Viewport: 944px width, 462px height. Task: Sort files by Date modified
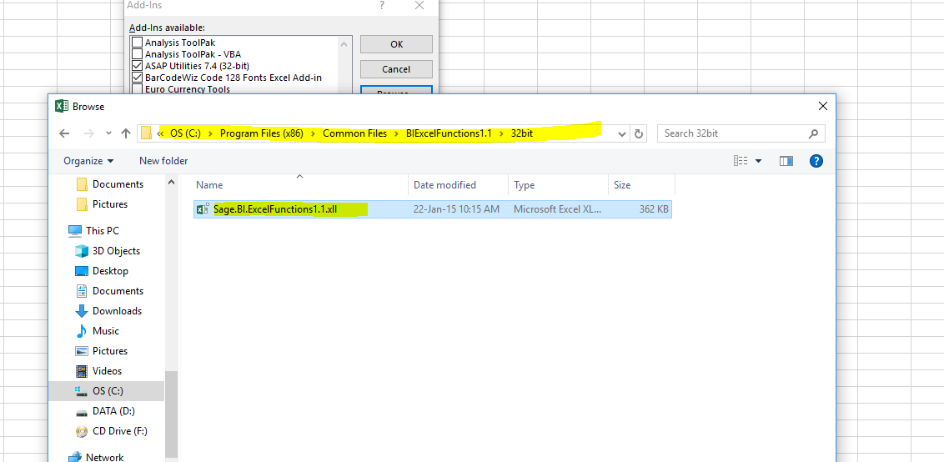point(458,185)
